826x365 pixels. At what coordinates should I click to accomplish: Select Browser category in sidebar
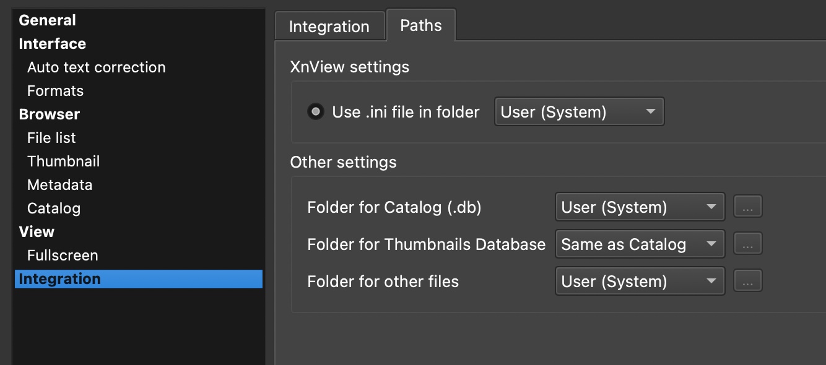(x=50, y=114)
